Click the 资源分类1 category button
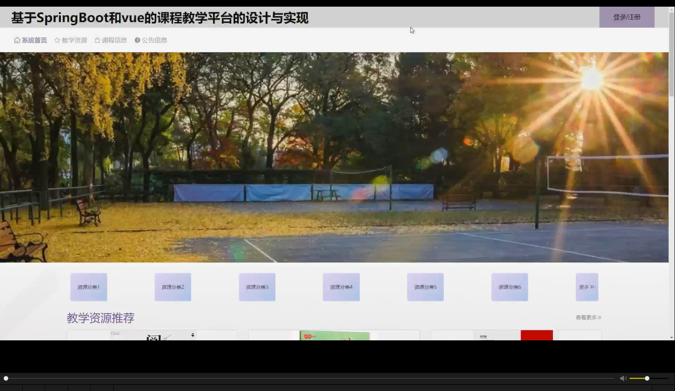Screen dimensions: 675x391 [x=88, y=287]
